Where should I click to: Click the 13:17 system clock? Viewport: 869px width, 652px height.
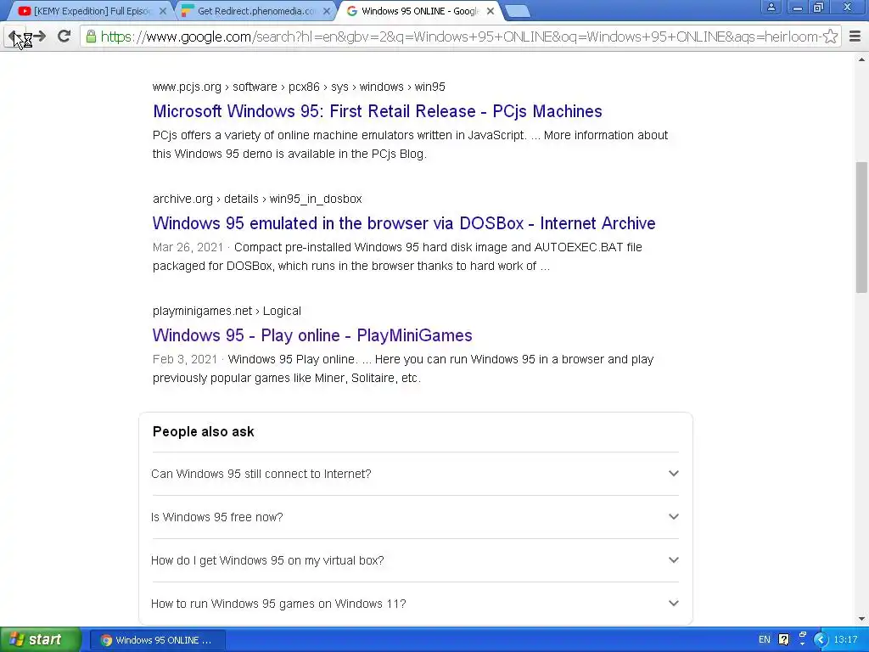pyautogui.click(x=846, y=639)
